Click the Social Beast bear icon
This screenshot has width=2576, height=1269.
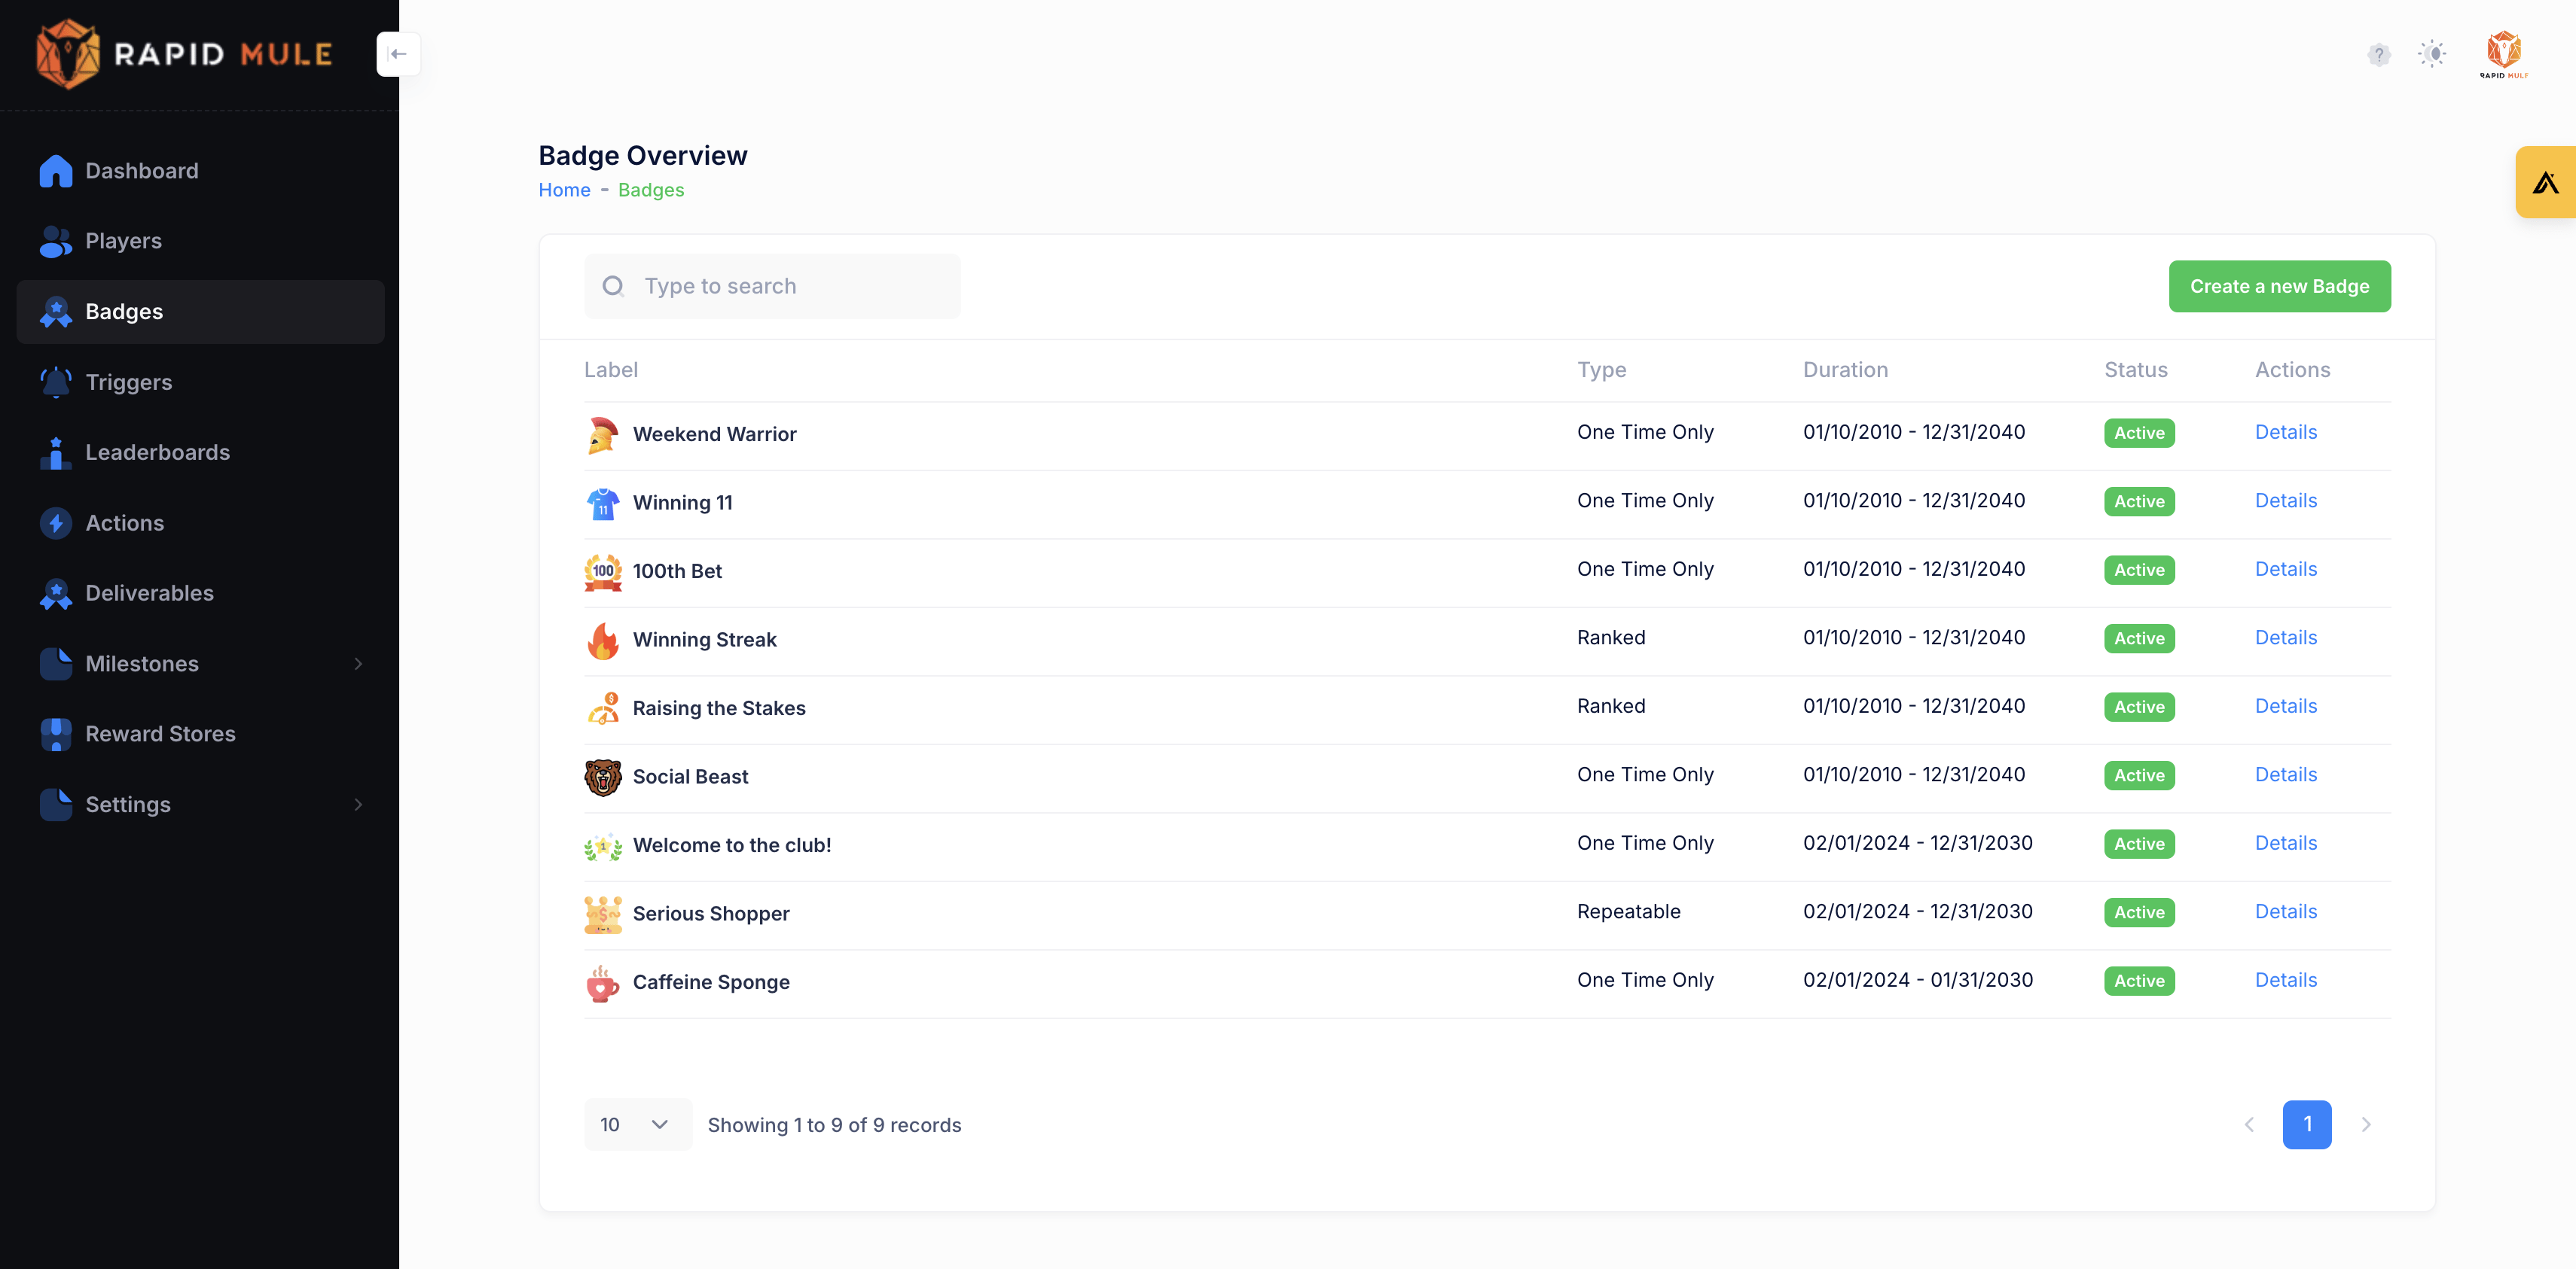(603, 777)
